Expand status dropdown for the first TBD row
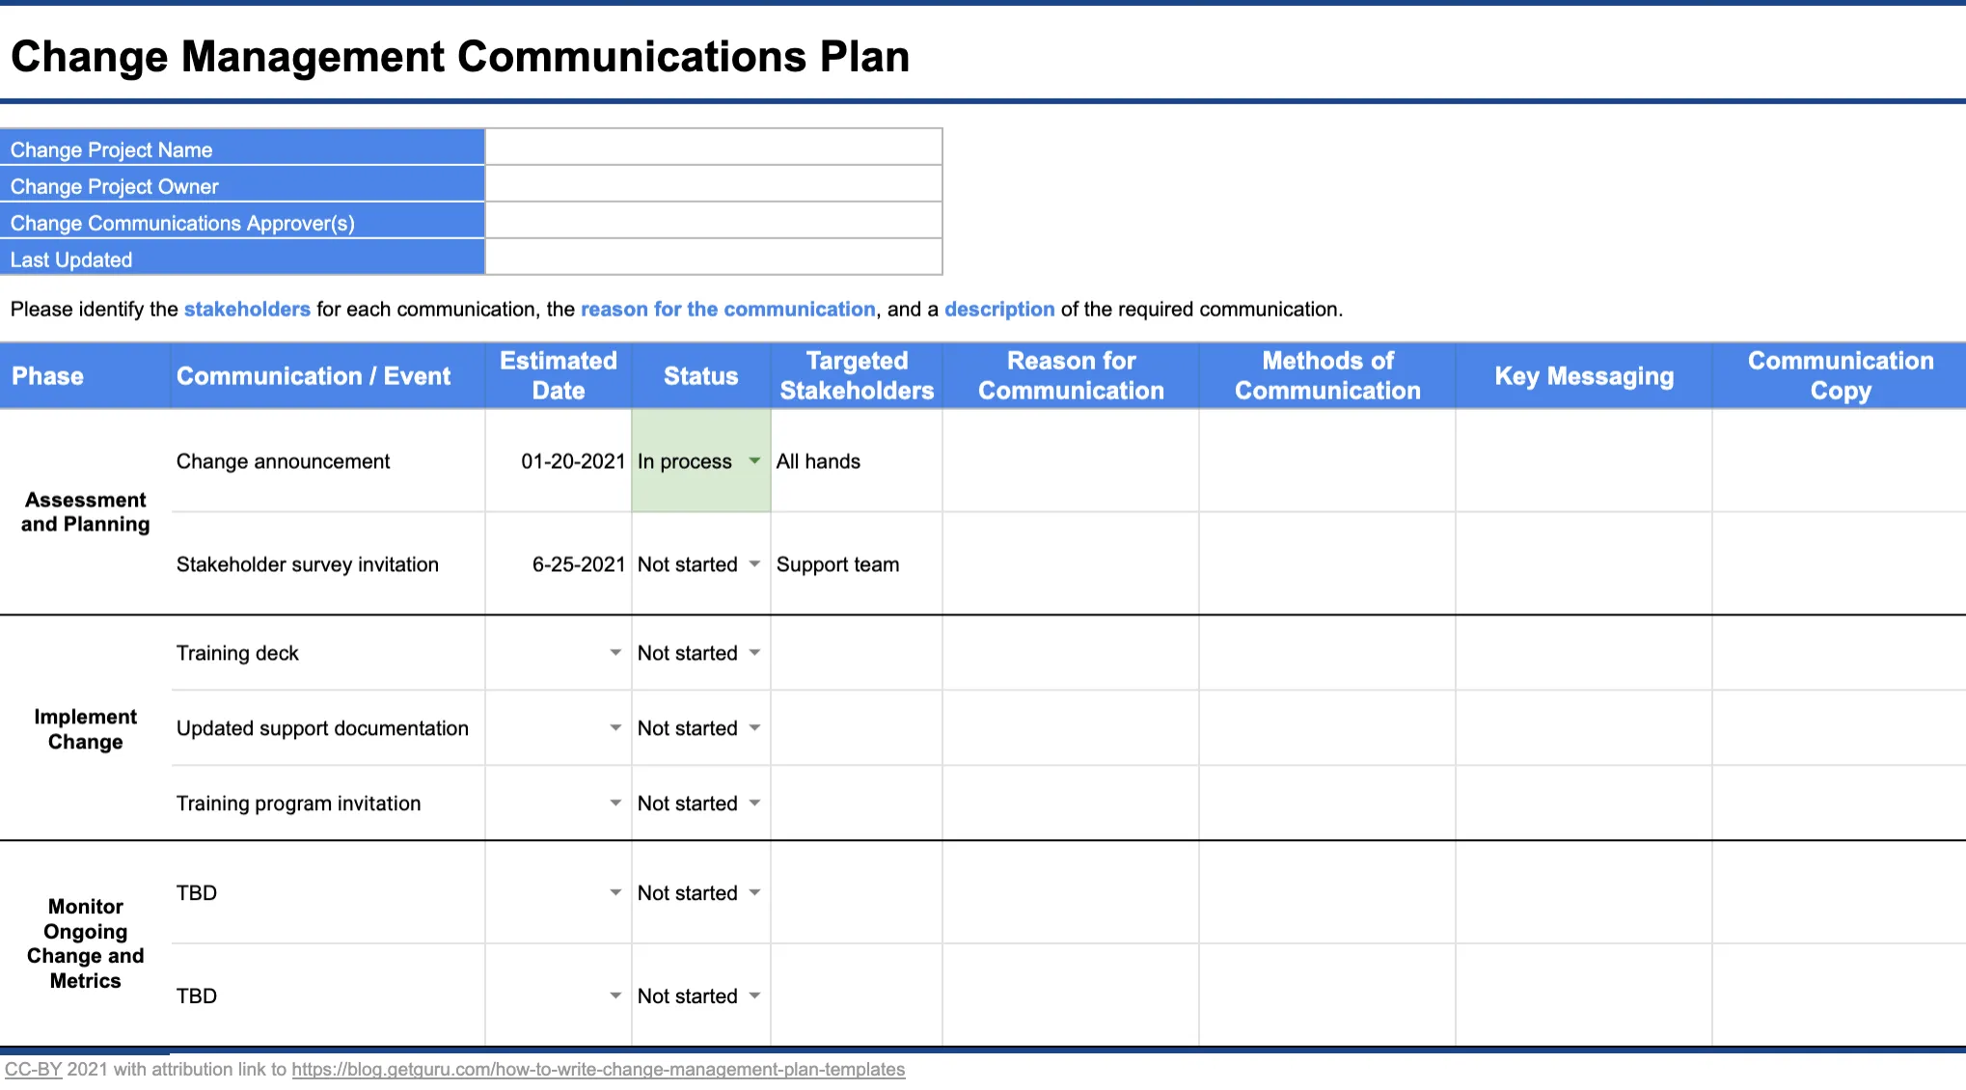Screen dimensions: 1966x1090 tap(755, 893)
